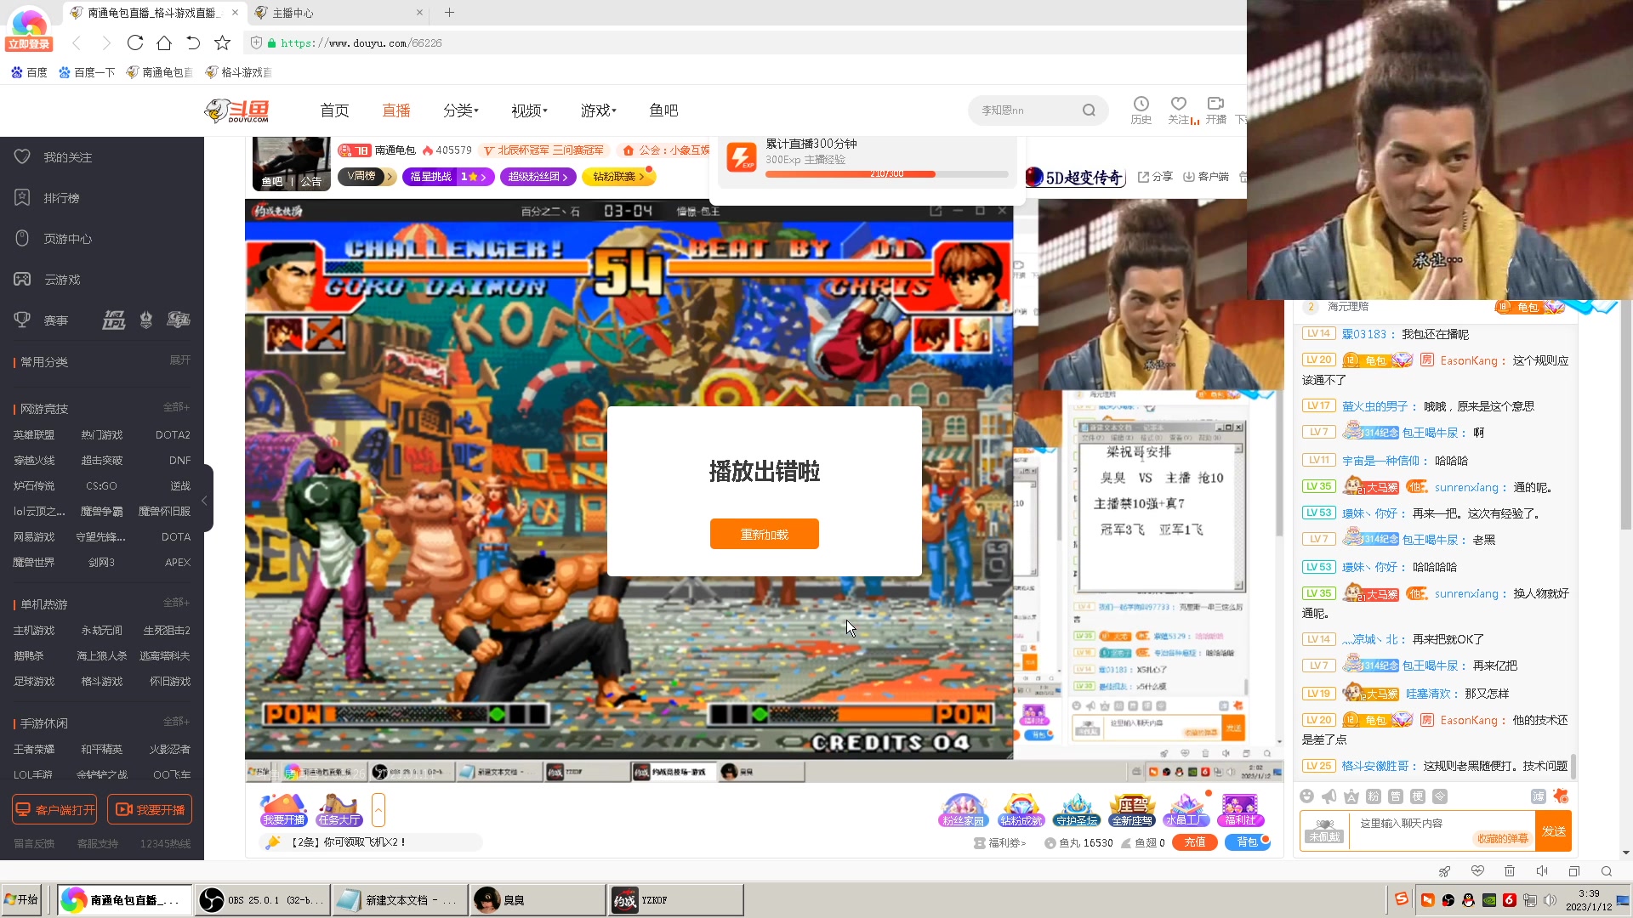
Task: Click the chat input field
Action: (1442, 831)
